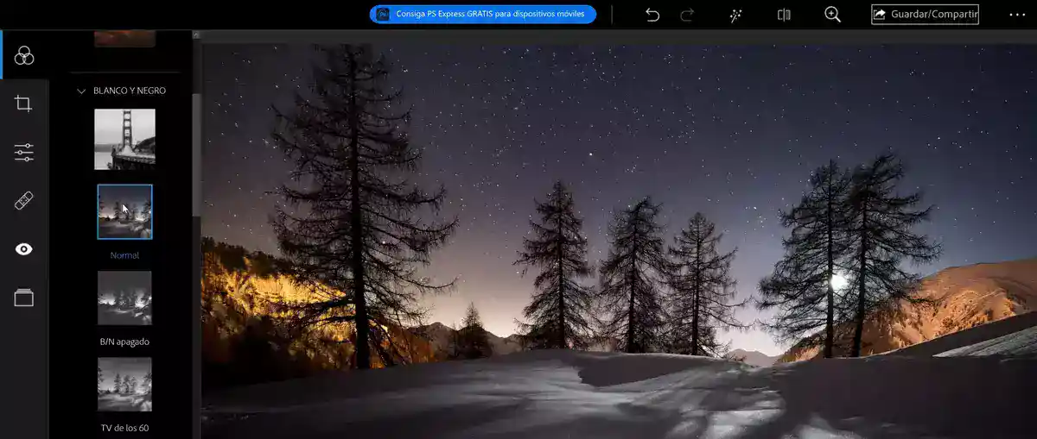
Task: Click the Guardar/Compartir button
Action: (925, 15)
